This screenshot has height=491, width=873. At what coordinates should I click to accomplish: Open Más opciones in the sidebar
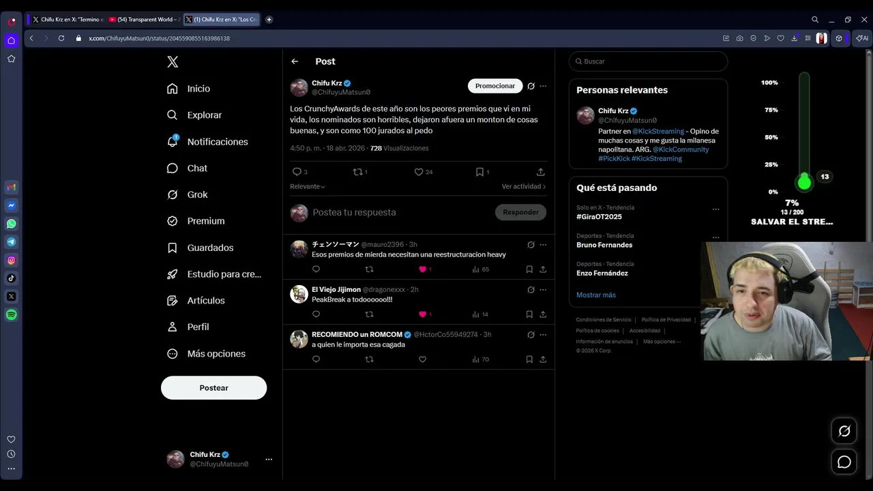click(x=206, y=353)
